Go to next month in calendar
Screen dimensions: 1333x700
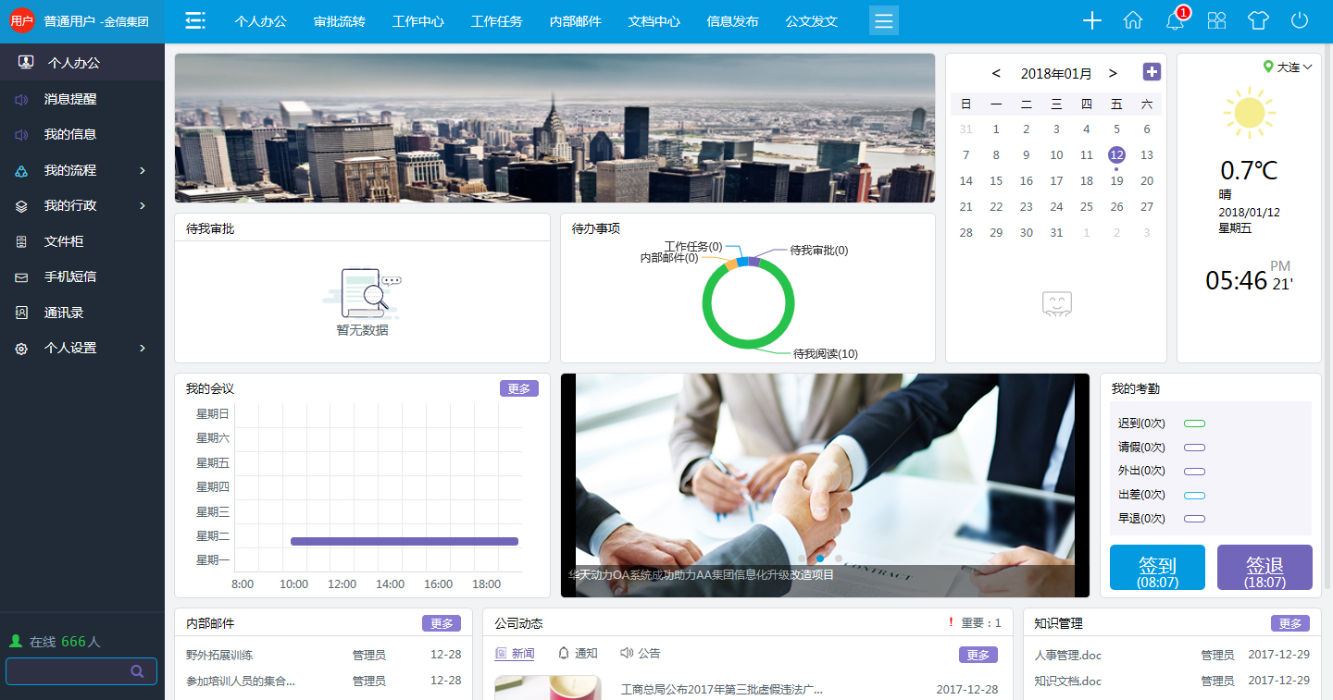point(1113,73)
